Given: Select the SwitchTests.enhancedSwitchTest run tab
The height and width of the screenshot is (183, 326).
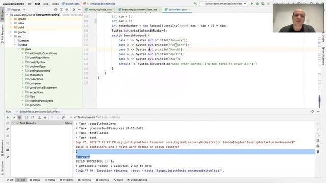Looking at the screenshot, I should click(39, 112).
